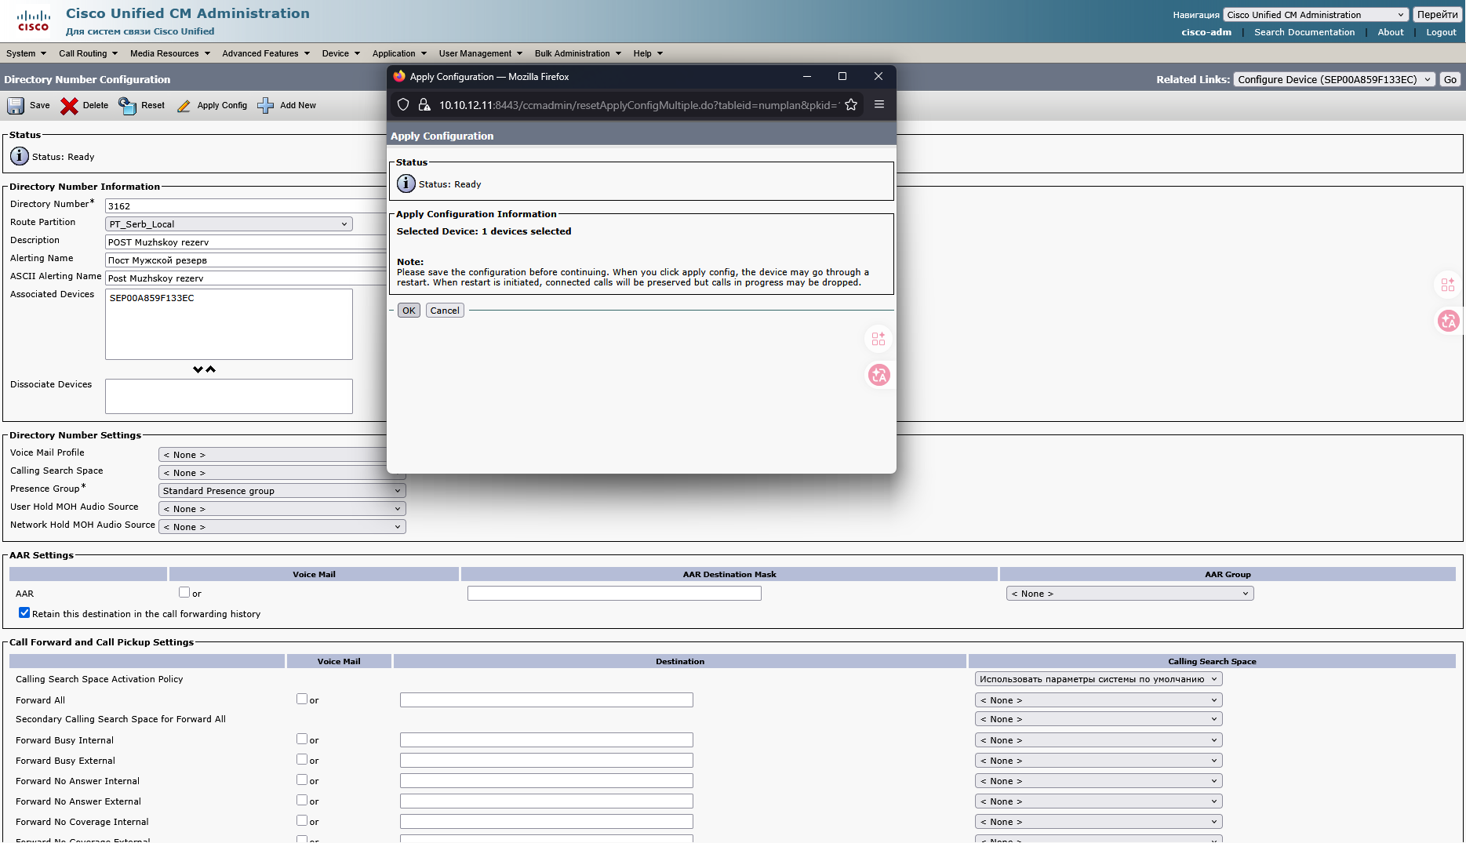
Task: Open the Call Routing menu
Action: 88,53
